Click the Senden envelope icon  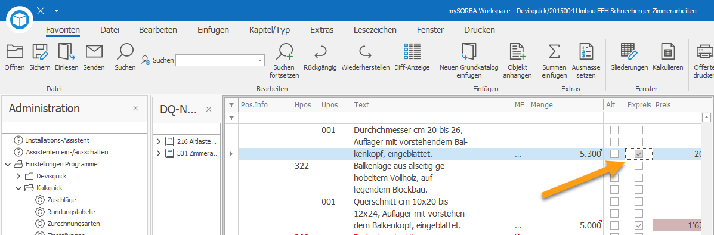(94, 51)
